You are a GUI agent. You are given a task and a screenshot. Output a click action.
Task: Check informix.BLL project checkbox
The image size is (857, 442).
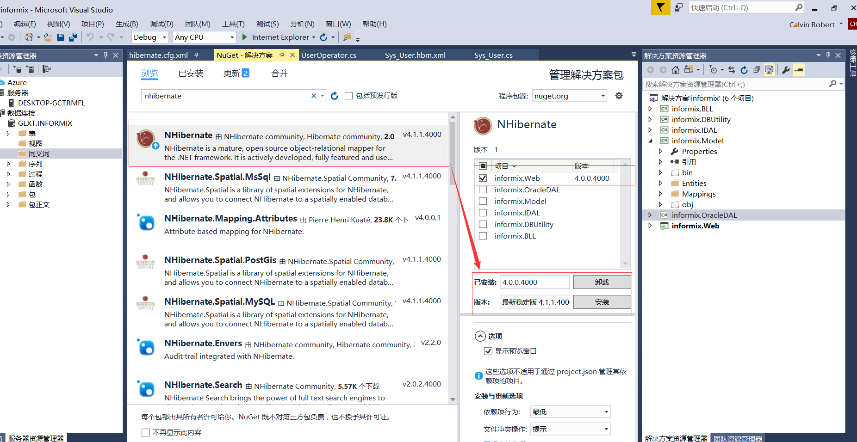tap(483, 236)
